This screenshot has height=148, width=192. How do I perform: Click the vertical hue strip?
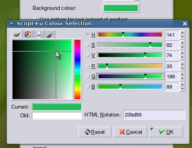(x=77, y=70)
